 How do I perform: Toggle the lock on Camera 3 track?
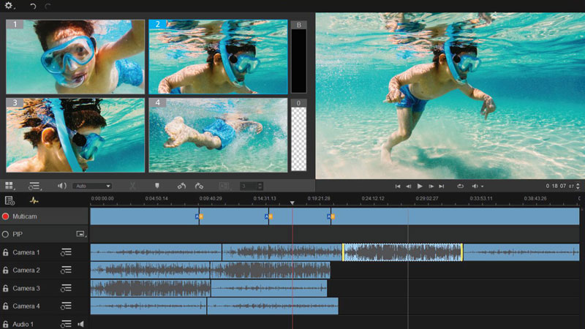tap(6, 288)
